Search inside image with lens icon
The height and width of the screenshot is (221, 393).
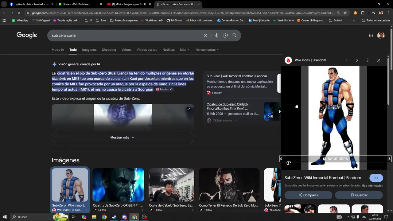pyautogui.click(x=289, y=163)
